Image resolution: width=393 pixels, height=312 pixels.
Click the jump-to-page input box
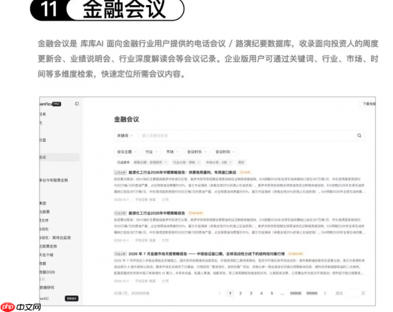[352, 293]
